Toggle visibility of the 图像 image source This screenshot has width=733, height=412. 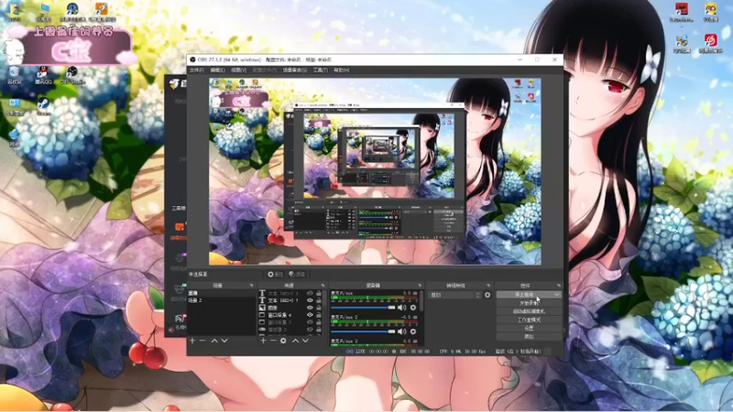tap(310, 308)
